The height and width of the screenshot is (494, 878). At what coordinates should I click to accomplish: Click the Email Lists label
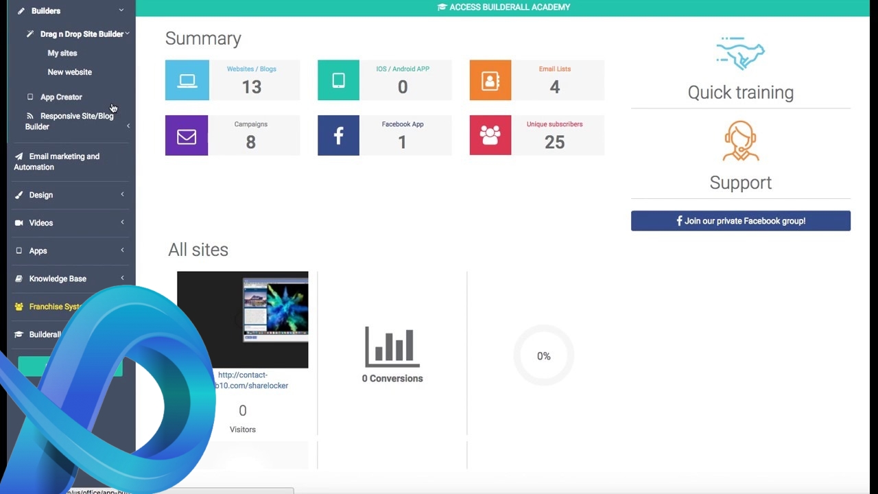point(555,69)
